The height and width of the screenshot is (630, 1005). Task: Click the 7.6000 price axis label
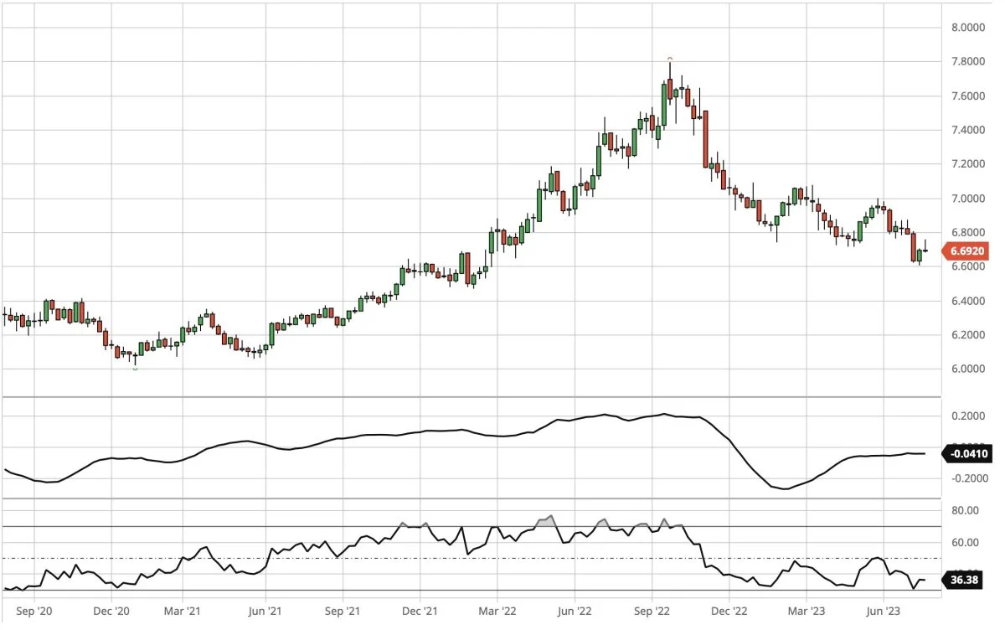[x=969, y=96]
